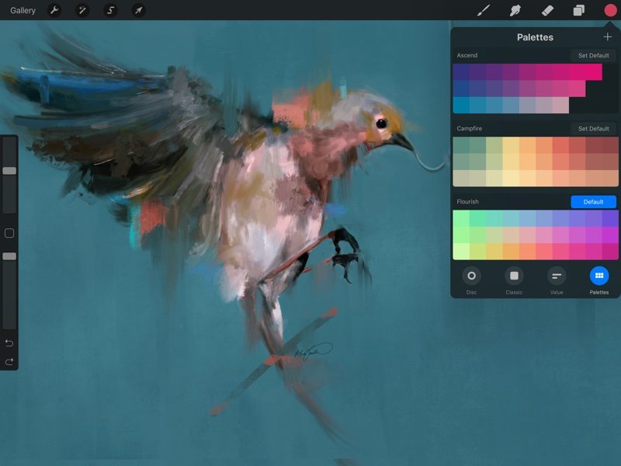Image resolution: width=621 pixels, height=466 pixels.
Task: Select the Eraser tool
Action: click(x=546, y=10)
